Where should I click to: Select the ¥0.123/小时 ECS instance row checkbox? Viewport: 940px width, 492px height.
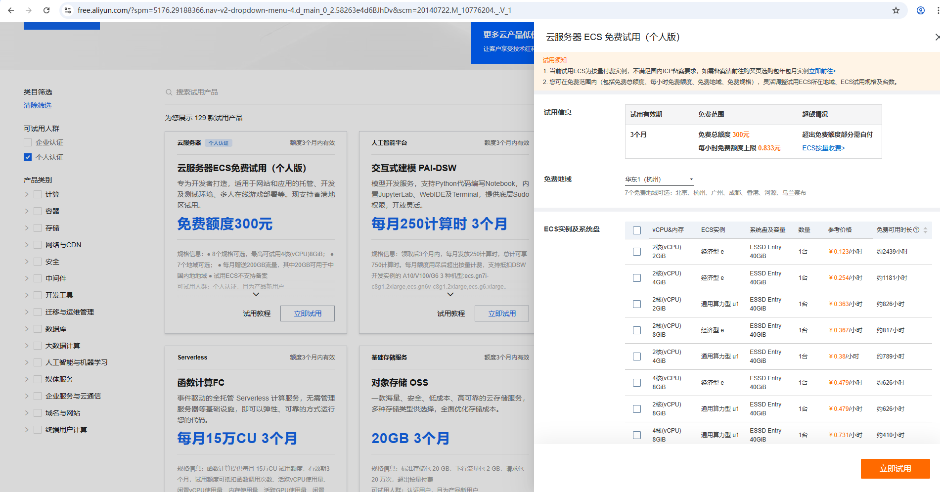click(x=637, y=252)
